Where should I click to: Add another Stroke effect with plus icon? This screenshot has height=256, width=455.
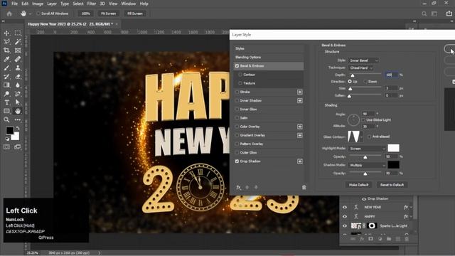(299, 92)
